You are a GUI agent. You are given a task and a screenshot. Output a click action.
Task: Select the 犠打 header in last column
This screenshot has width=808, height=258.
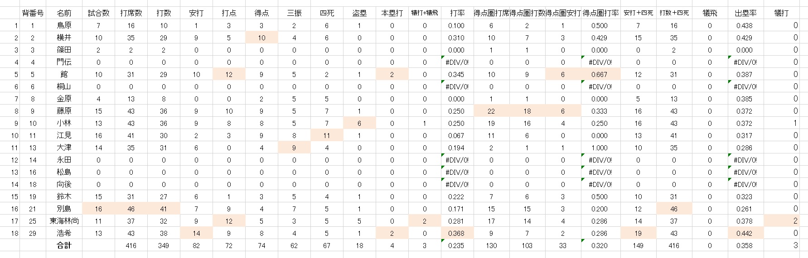click(781, 13)
